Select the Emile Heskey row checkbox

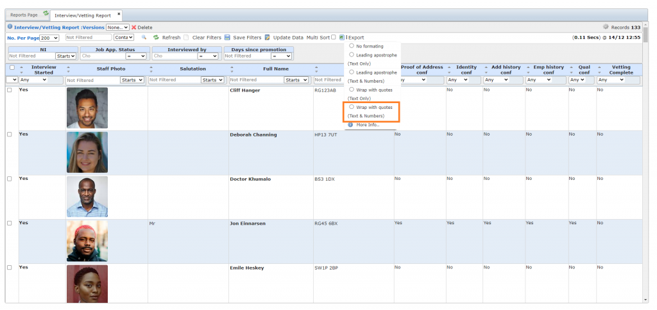(9, 267)
